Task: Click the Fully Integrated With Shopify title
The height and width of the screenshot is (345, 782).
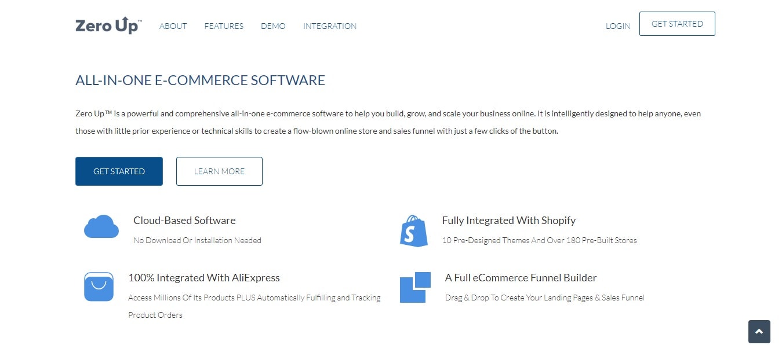Action: [x=508, y=221]
